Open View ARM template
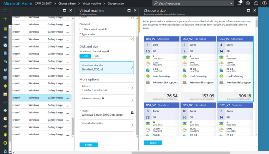Screen dimensions: 269x154 pyautogui.click(x=106, y=125)
